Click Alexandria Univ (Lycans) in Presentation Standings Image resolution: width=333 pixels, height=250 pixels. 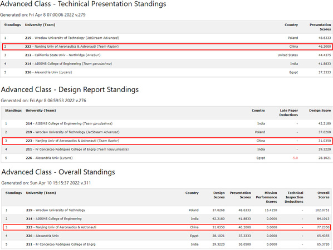pyautogui.click(x=48, y=72)
